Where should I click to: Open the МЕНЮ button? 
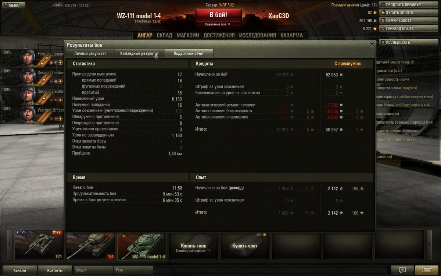pyautogui.click(x=14, y=5)
